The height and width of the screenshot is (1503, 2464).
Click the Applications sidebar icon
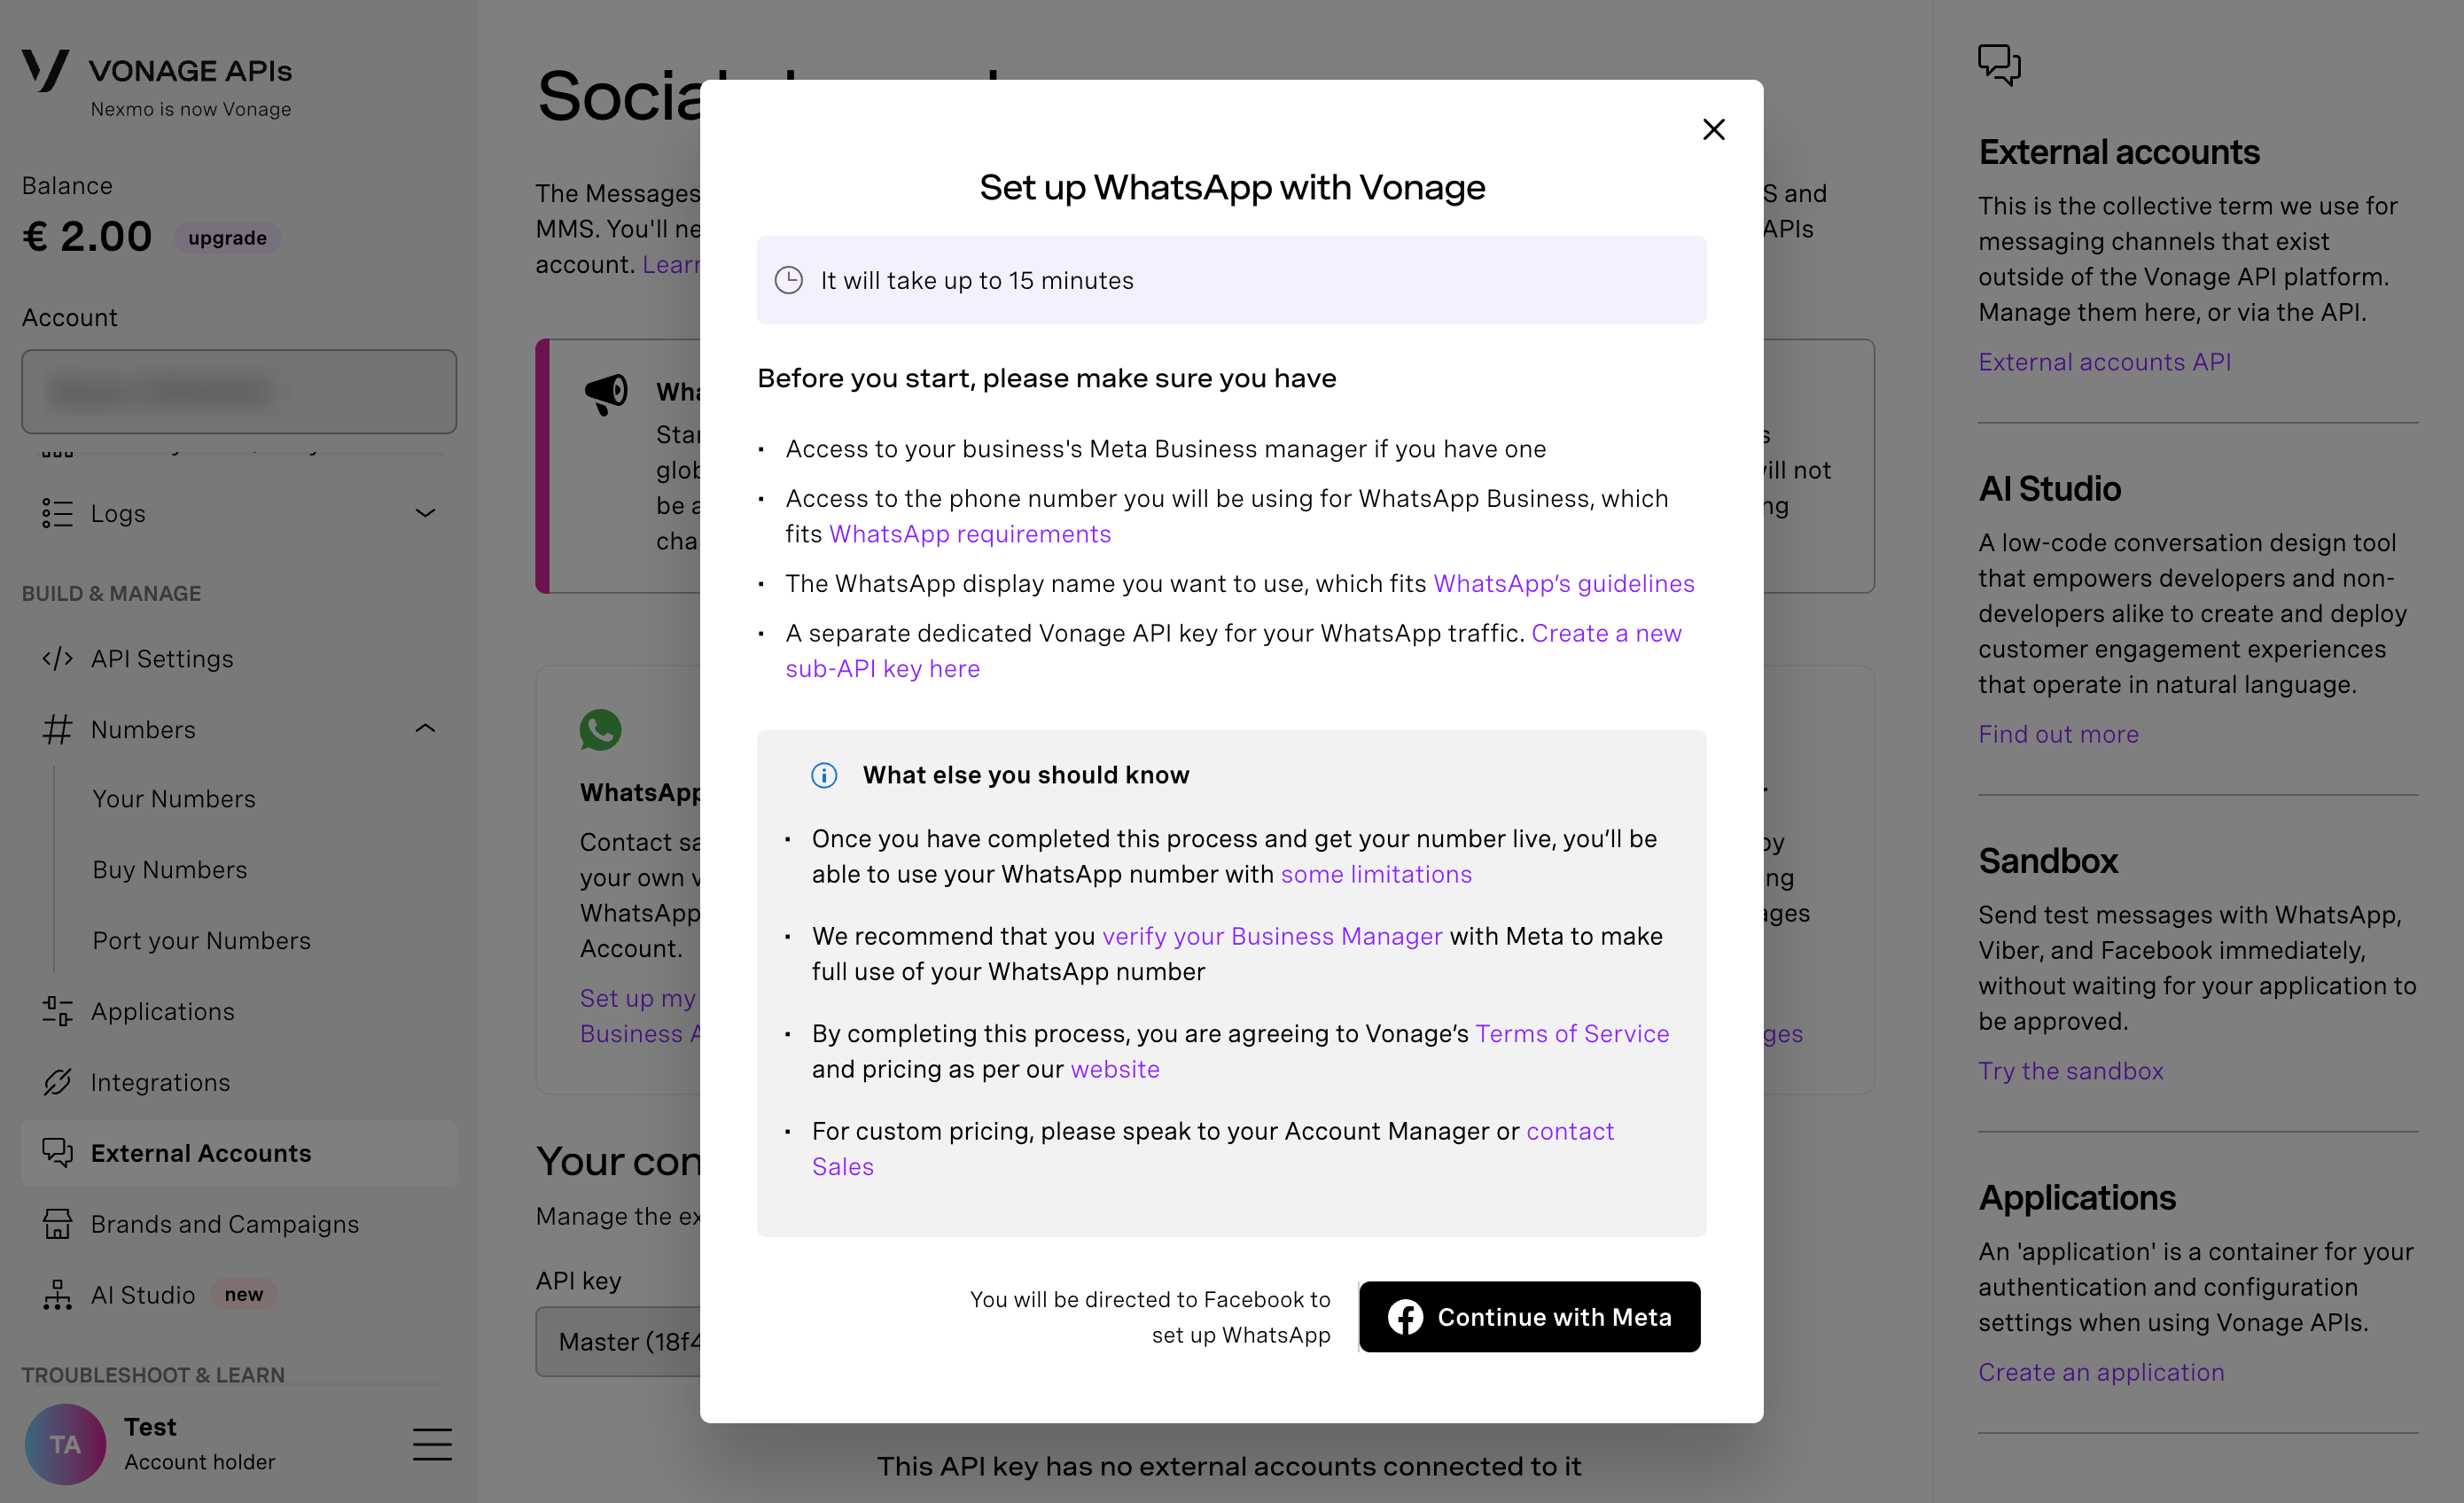pos(57,1011)
